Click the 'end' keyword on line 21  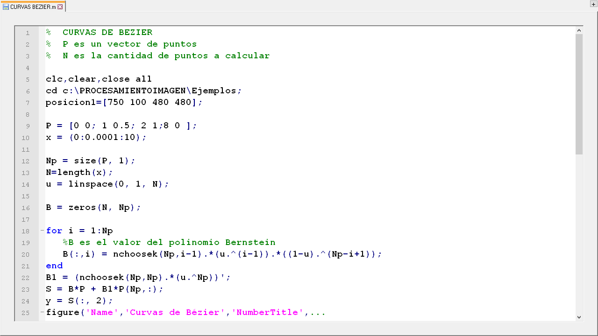click(x=54, y=266)
